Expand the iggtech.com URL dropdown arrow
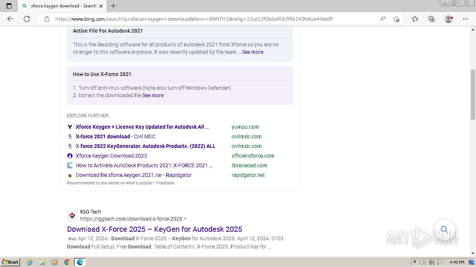The image size is (476, 267). click(x=185, y=219)
